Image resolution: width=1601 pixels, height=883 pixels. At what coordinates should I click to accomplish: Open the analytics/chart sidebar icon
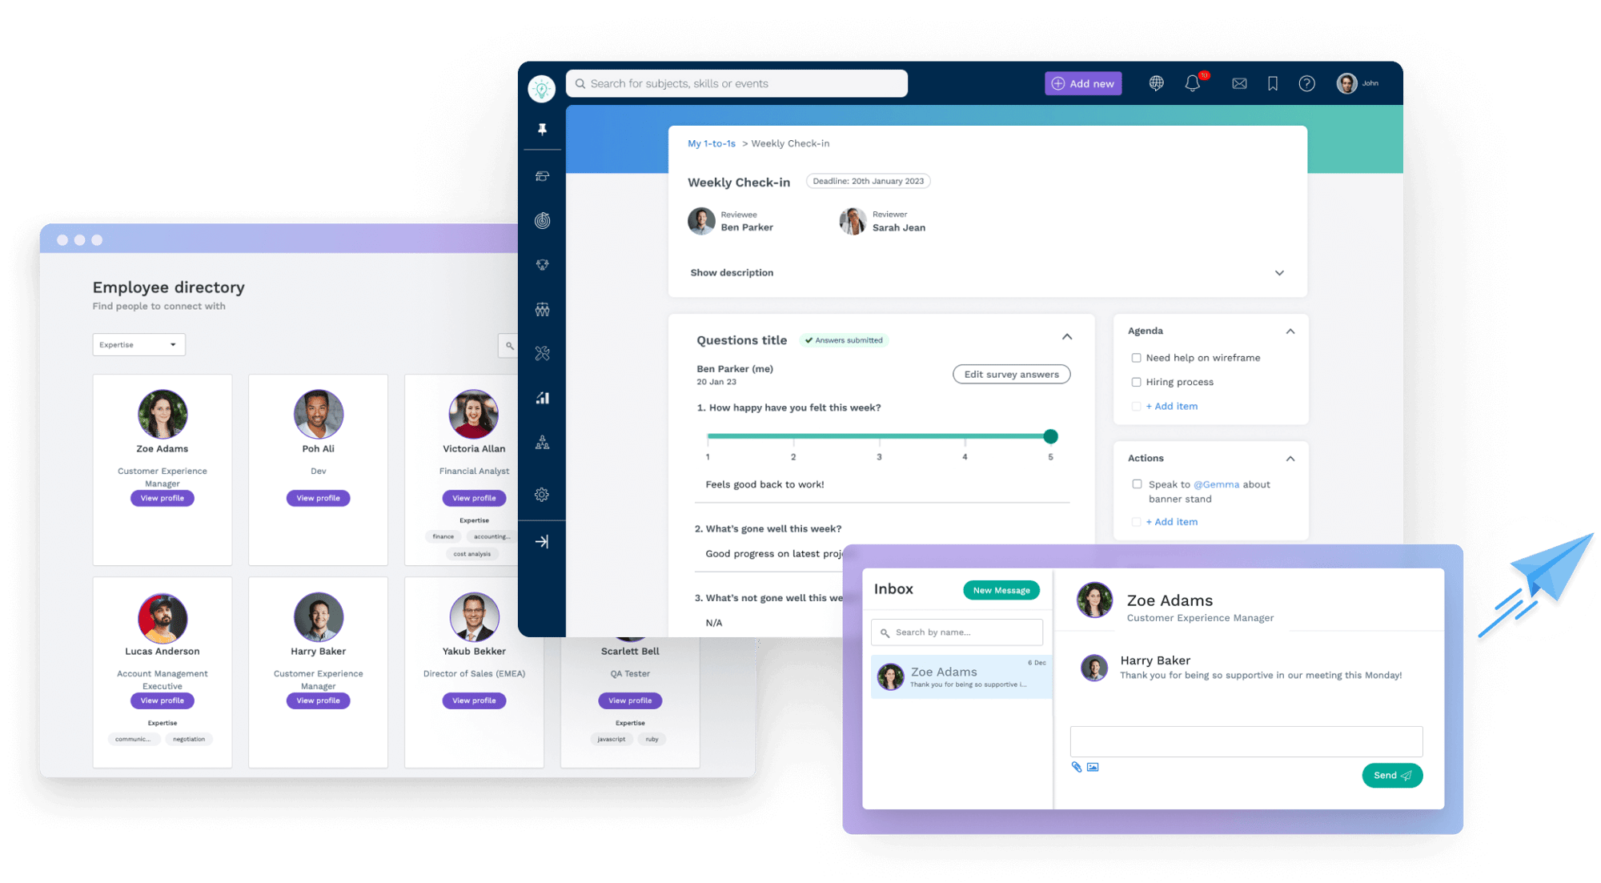pyautogui.click(x=543, y=397)
